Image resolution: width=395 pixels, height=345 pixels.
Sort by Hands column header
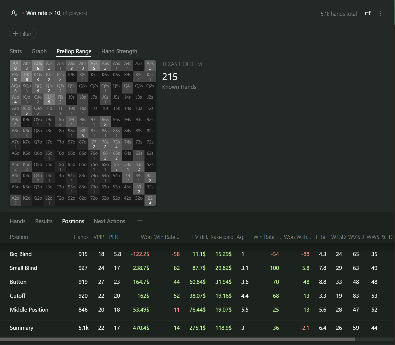point(81,237)
